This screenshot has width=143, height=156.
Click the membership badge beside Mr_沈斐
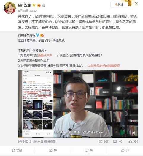point(39,5)
